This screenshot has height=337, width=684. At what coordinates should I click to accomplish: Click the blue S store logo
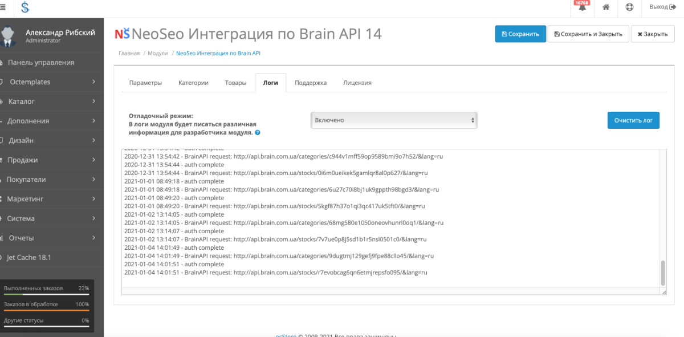25,7
